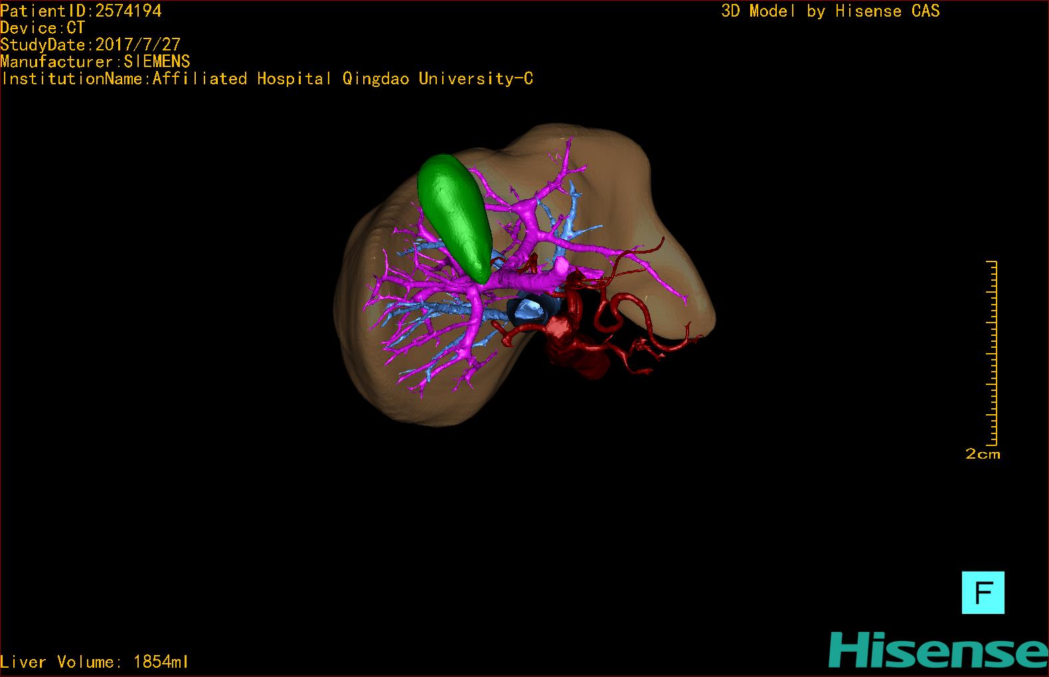Click the Liver Volume: 1854ml readout
The height and width of the screenshot is (677, 1049).
(95, 662)
